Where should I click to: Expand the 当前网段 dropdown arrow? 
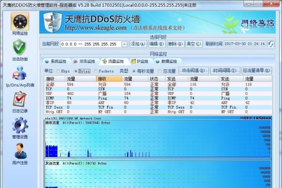[x=125, y=44]
